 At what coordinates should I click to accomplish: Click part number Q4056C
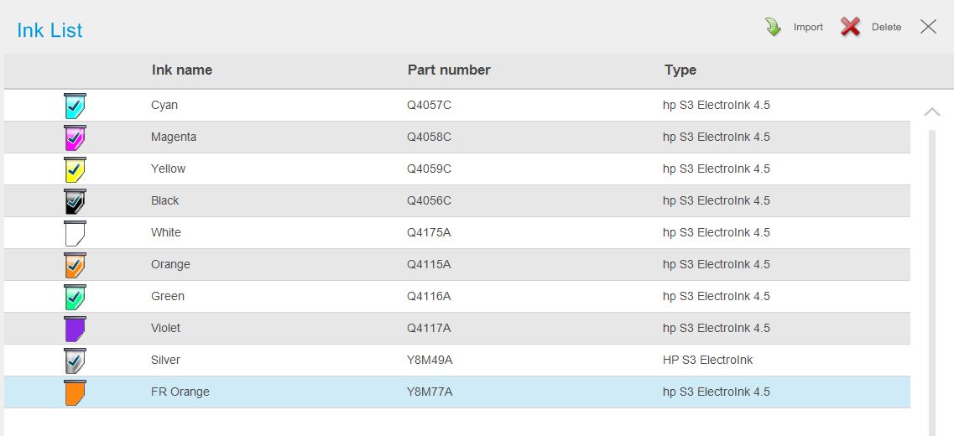(430, 200)
